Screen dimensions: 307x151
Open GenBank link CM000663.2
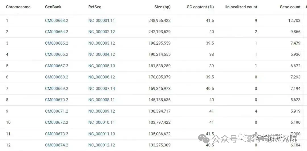click(57, 20)
